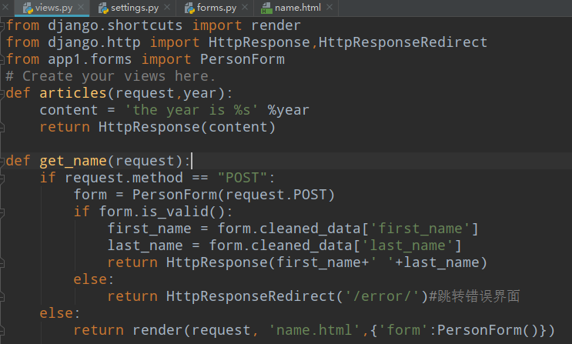Collapse the articles function fold marker

[2, 93]
